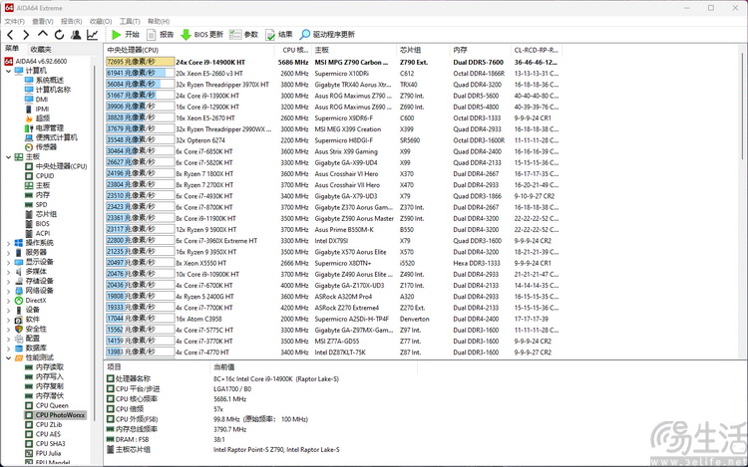Viewport: 748px width, 467px height.
Task: Select the 32x Ryzen Threadripper 3970X HT row
Action: click(x=332, y=85)
